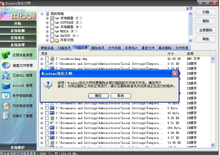The width and height of the screenshot is (220, 155).
Task: Open ActiveX 清理 icon
Action: point(6,86)
